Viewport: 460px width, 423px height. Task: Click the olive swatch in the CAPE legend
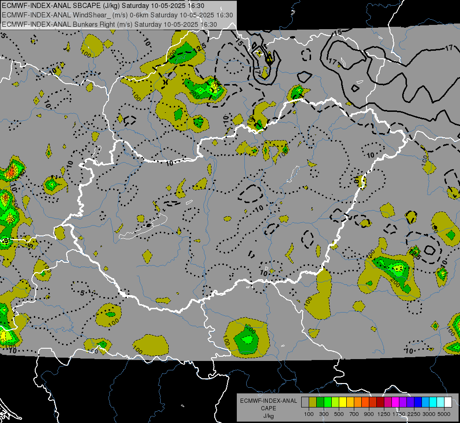[312, 402]
